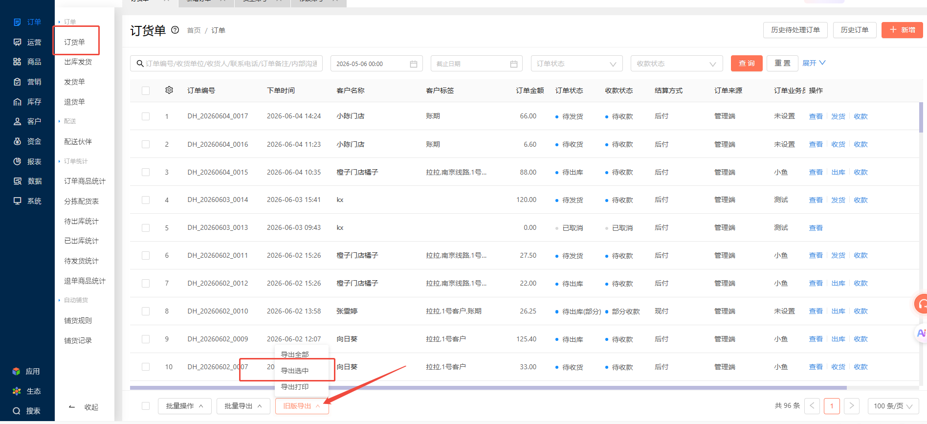Select checkbox for order DH_20260602_0010

146,311
